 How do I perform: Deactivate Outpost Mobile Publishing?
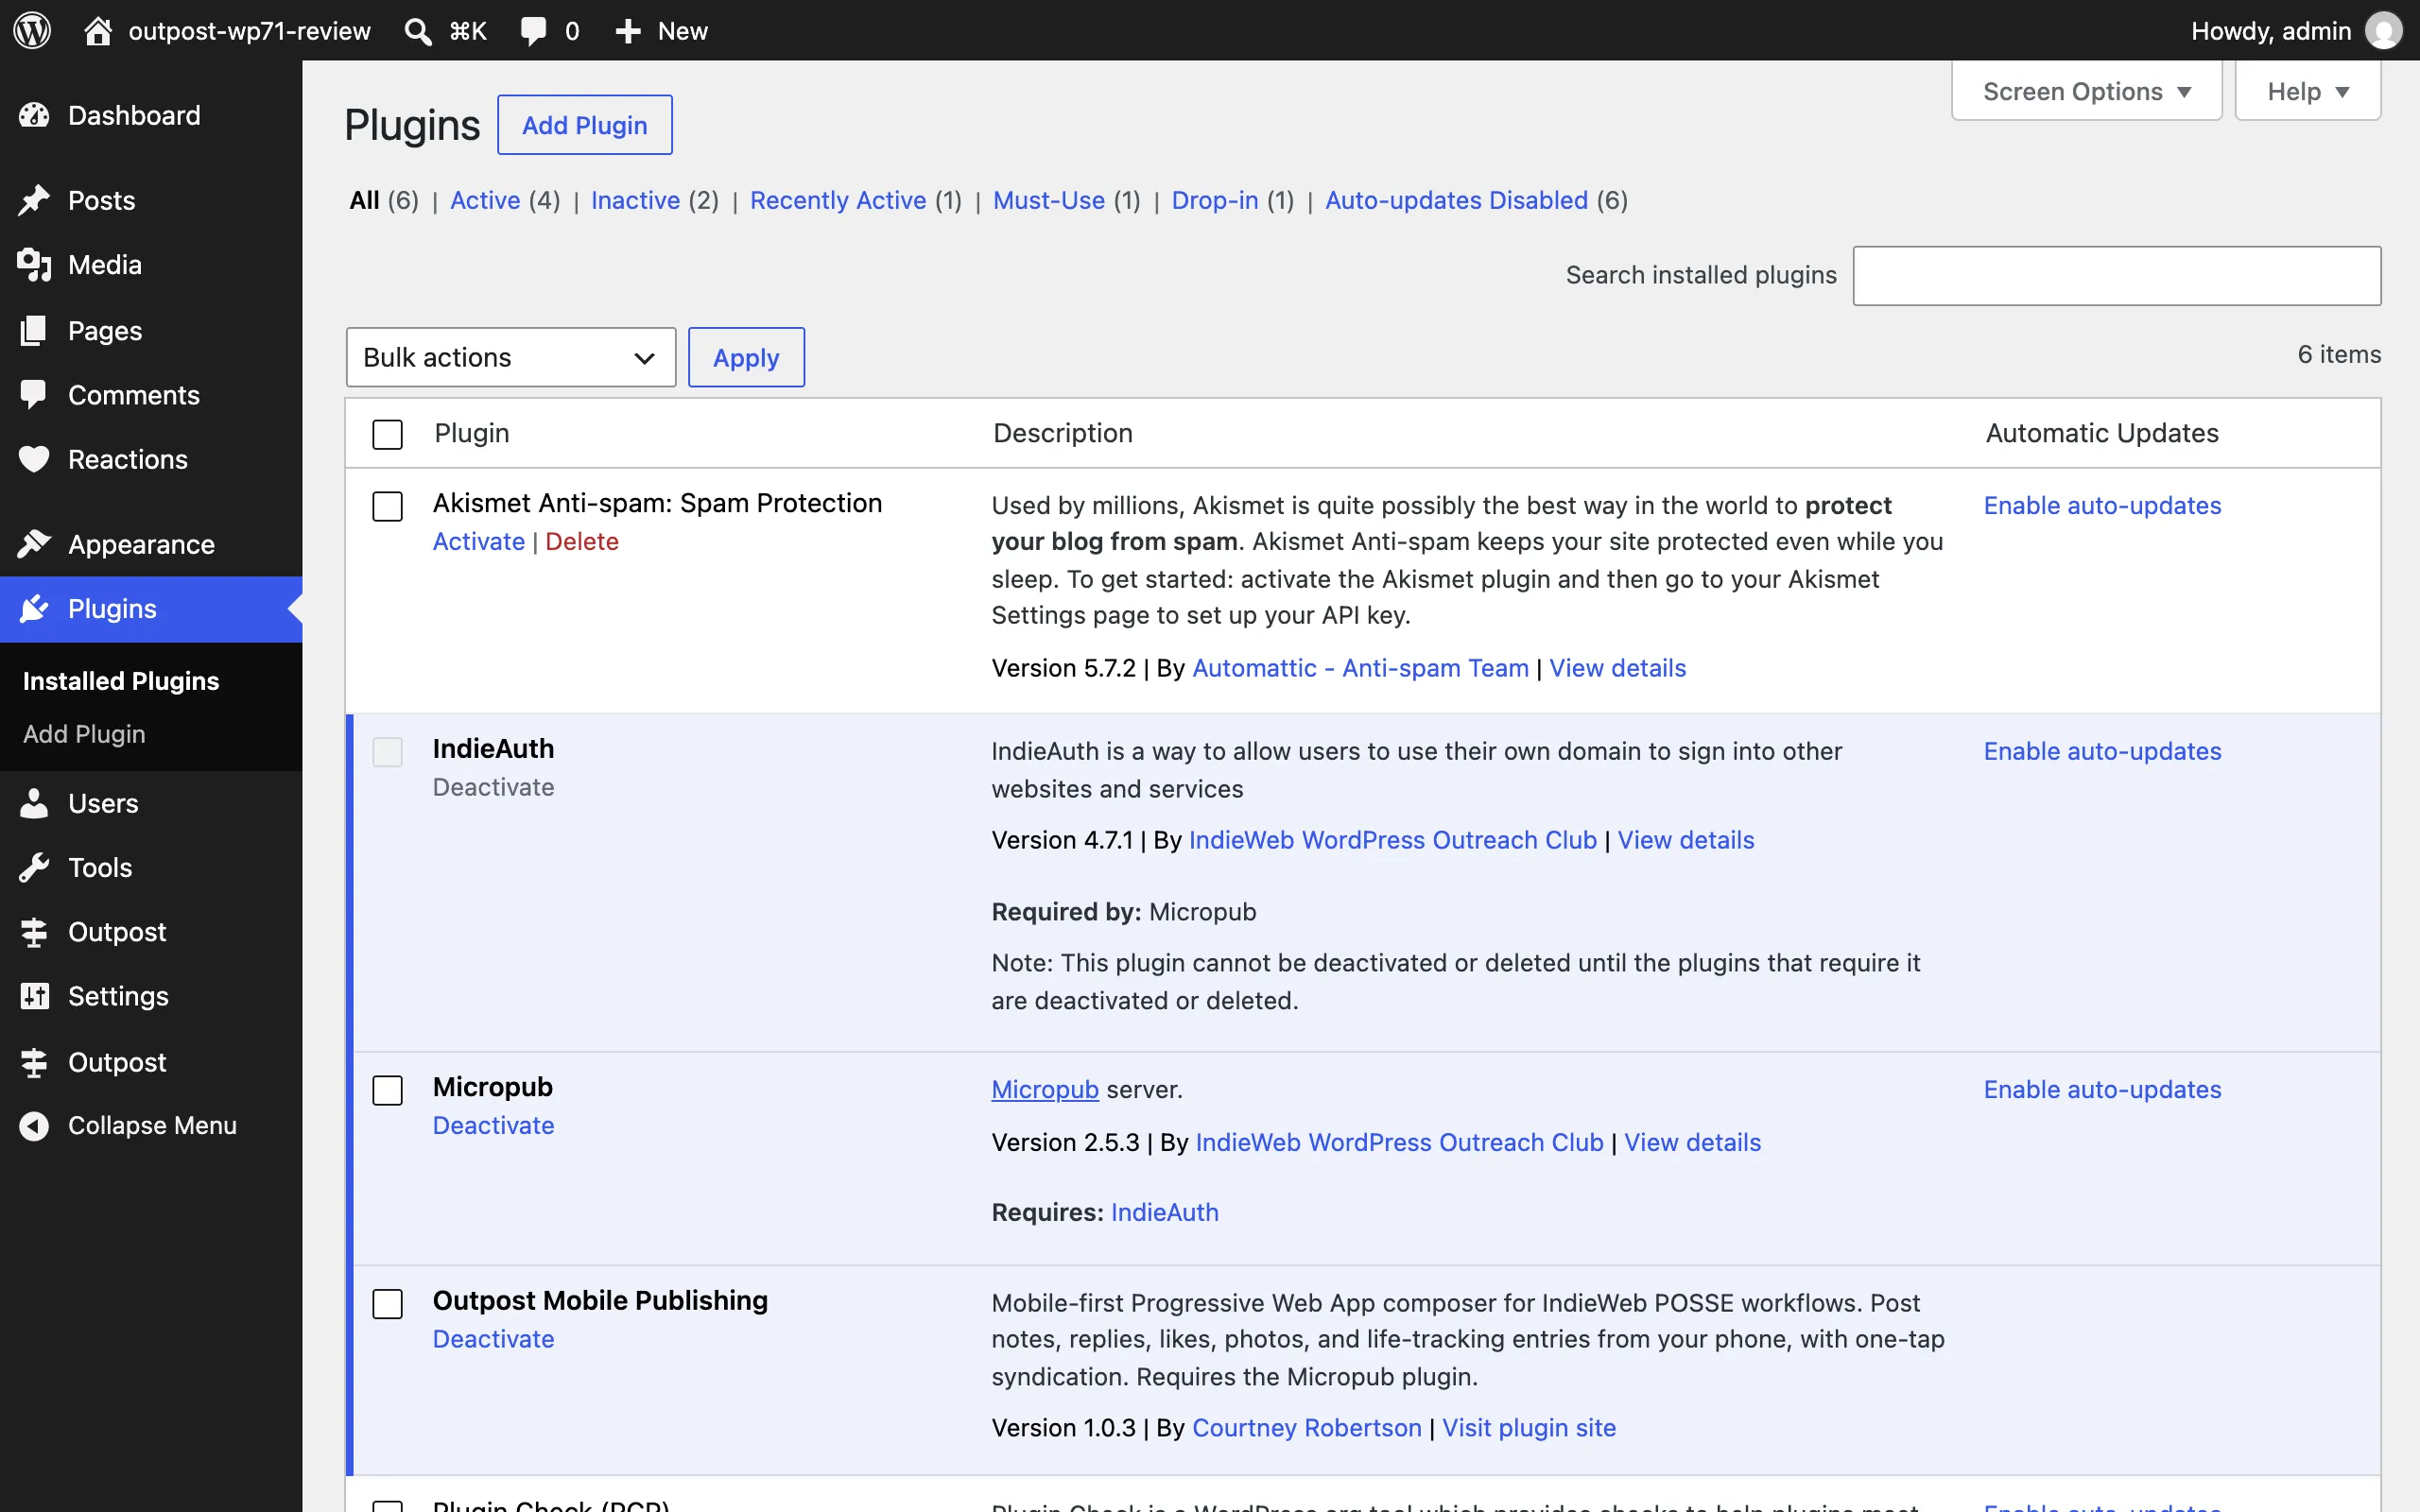click(493, 1339)
